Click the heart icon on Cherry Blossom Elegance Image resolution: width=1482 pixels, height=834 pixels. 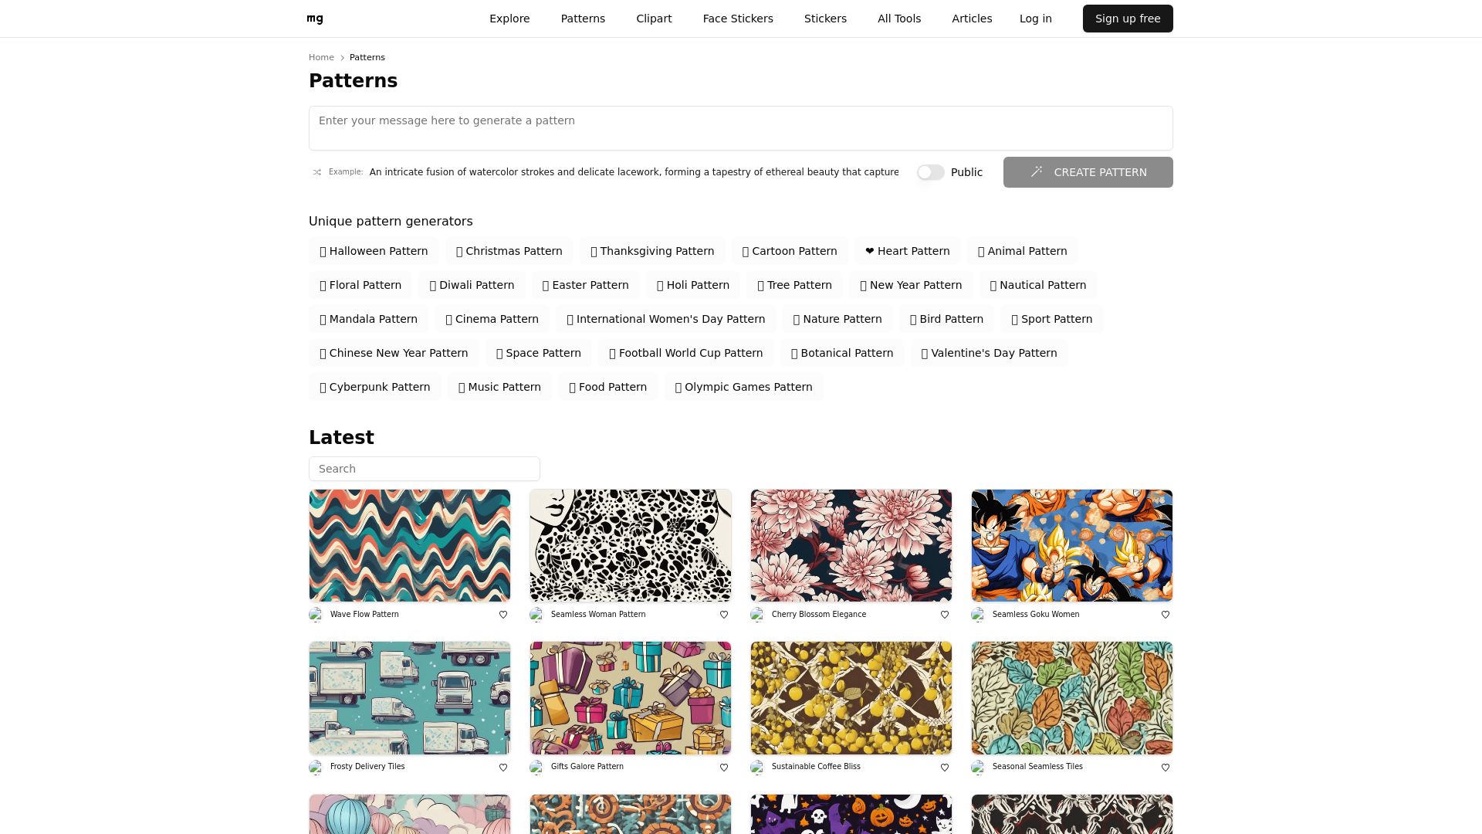944,615
